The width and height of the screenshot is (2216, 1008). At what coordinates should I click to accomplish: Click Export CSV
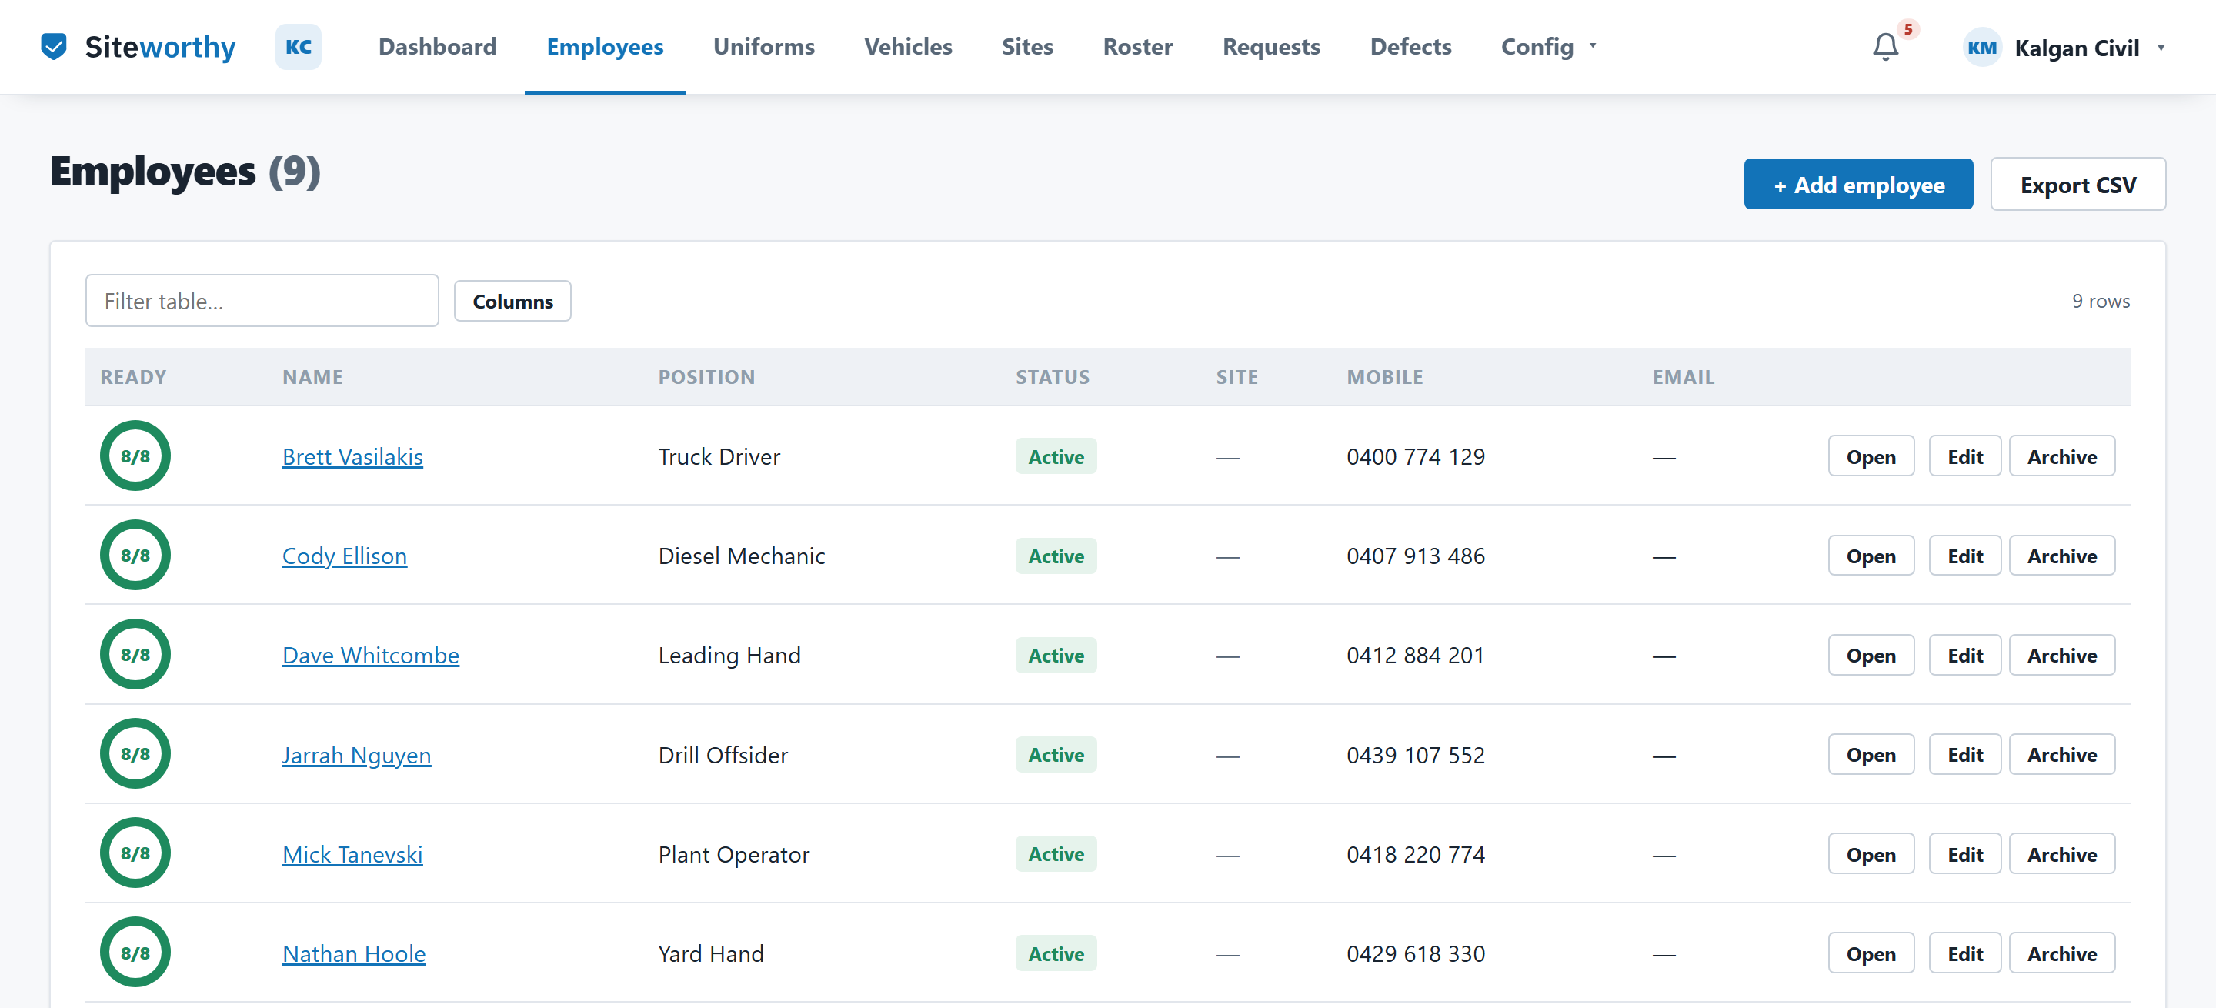pos(2077,184)
